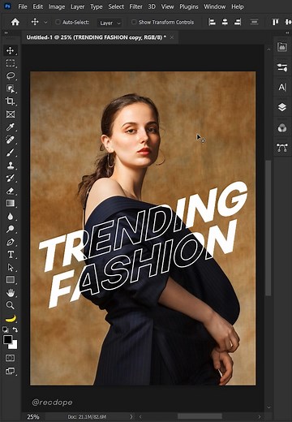Image resolution: width=292 pixels, height=422 pixels.
Task: Select the Rectangular Marquee tool
Action: pyautogui.click(x=11, y=63)
